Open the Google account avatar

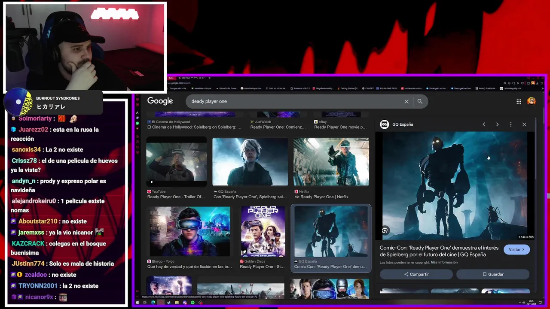pyautogui.click(x=532, y=101)
